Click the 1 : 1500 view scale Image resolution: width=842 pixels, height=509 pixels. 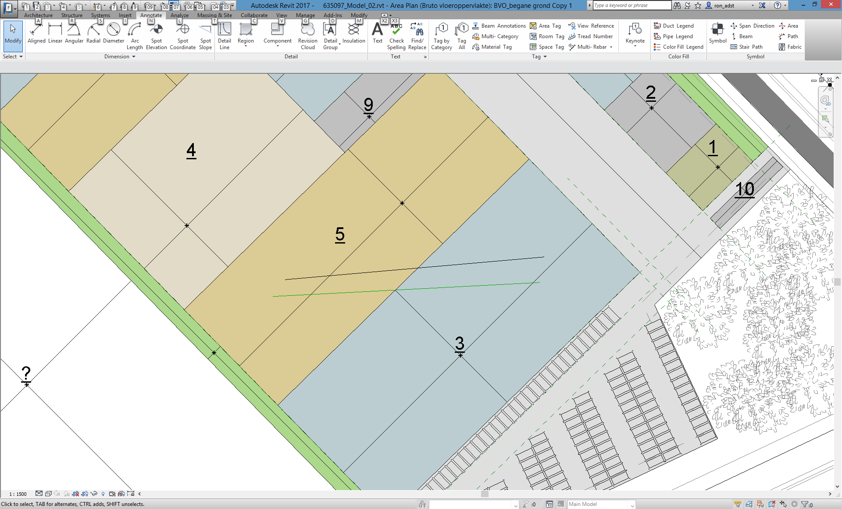[18, 494]
